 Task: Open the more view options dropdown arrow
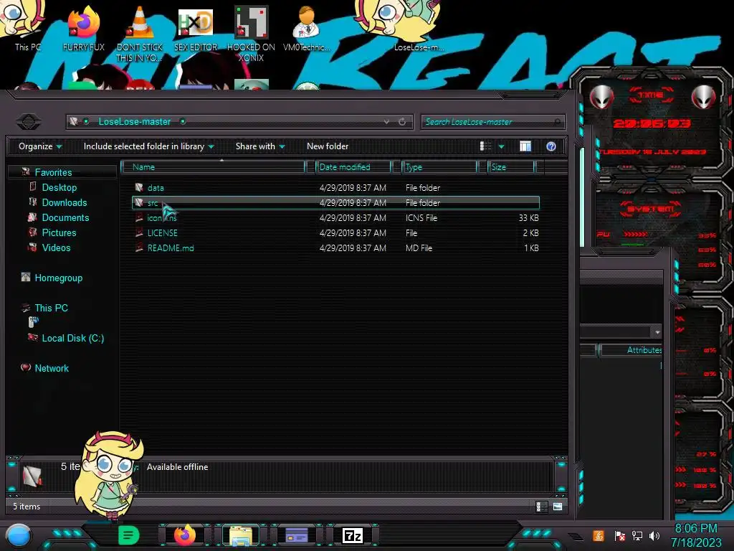coord(501,146)
